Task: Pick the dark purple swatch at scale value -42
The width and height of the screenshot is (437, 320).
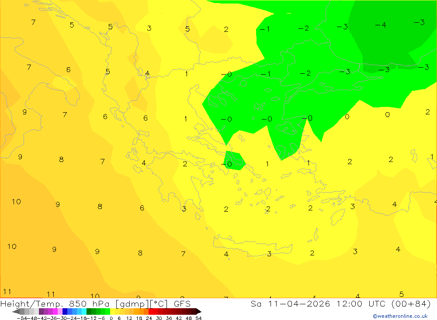Action: click(41, 311)
